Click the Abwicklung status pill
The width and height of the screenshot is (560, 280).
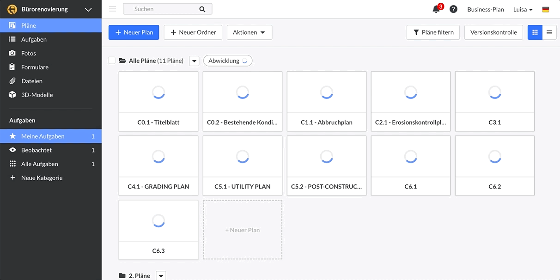(228, 61)
